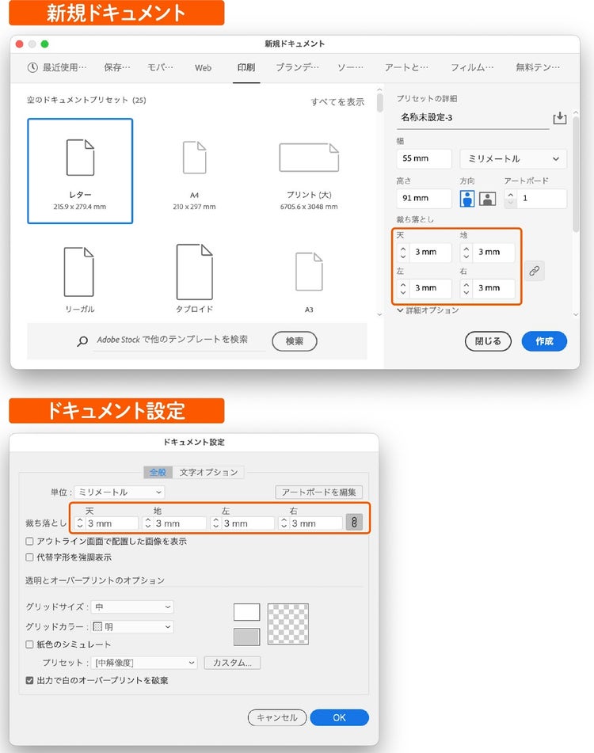
Task: Click the キャンセル button
Action: [277, 717]
